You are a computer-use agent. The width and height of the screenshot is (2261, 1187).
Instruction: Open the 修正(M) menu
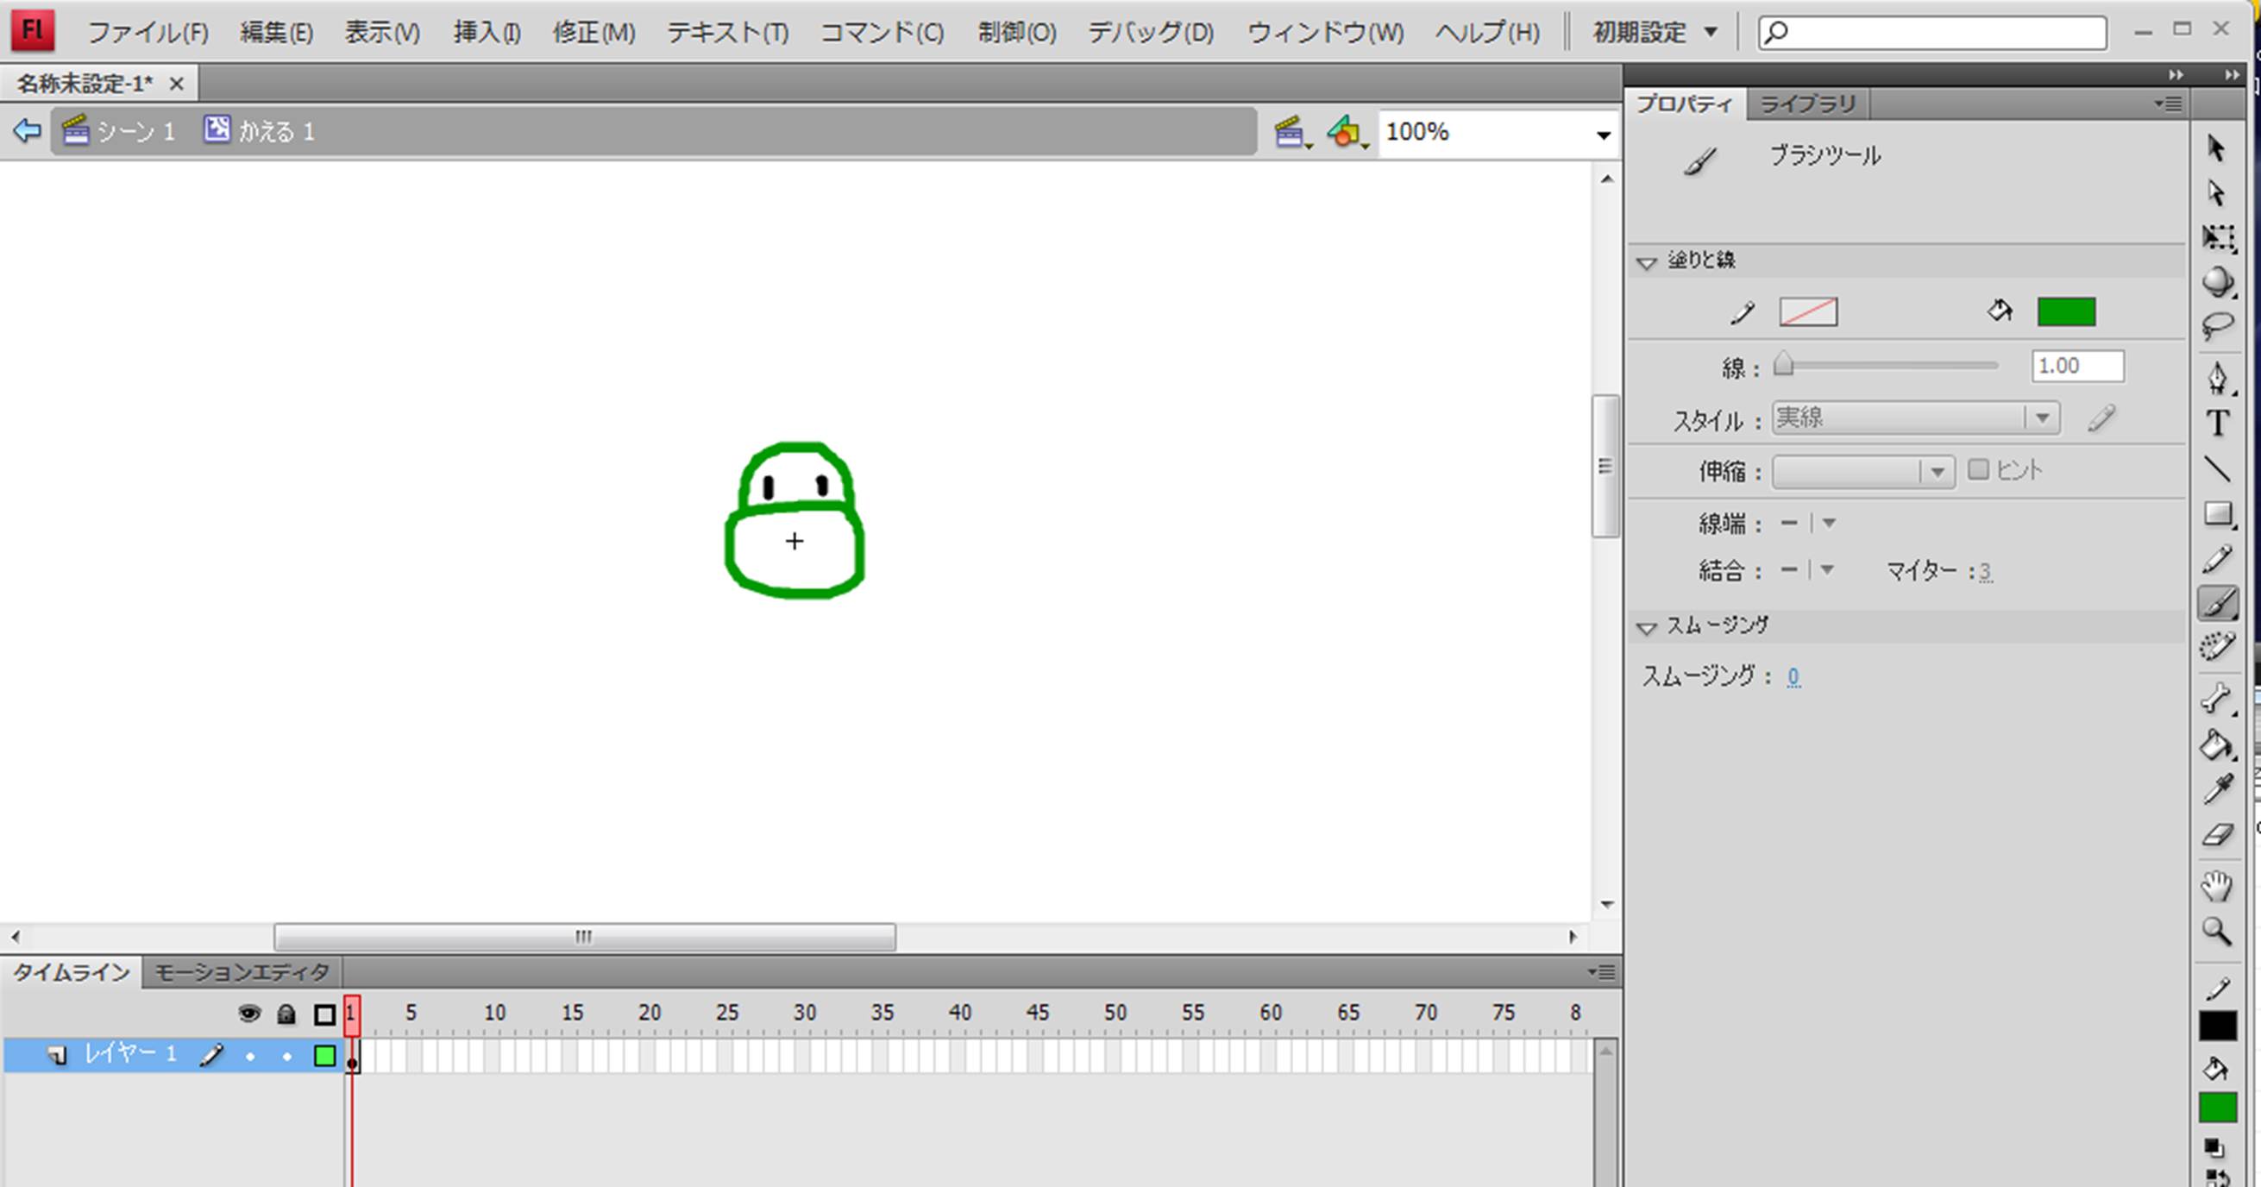(594, 34)
